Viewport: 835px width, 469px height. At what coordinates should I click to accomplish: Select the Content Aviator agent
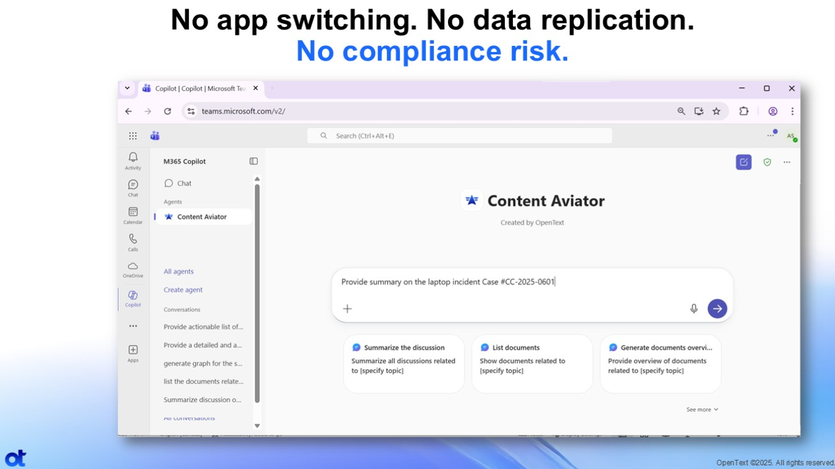tap(204, 217)
